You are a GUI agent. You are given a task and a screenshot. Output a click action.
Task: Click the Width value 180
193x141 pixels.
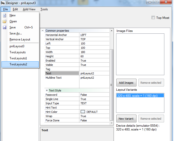94,52
